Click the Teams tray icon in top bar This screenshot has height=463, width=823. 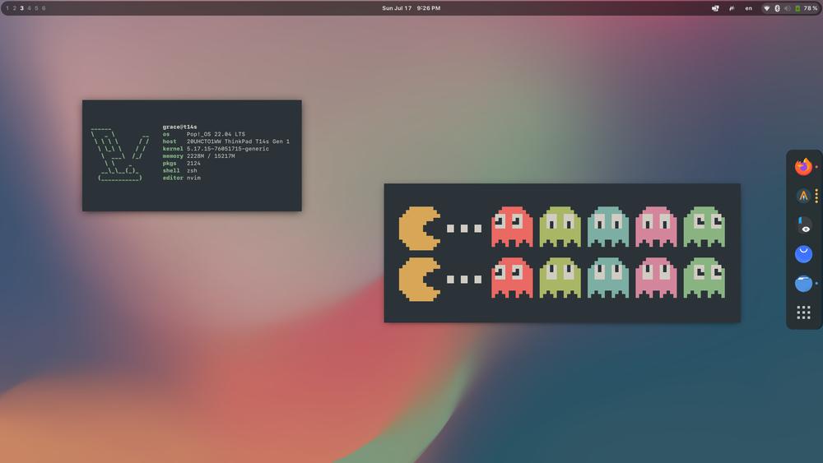(x=715, y=8)
